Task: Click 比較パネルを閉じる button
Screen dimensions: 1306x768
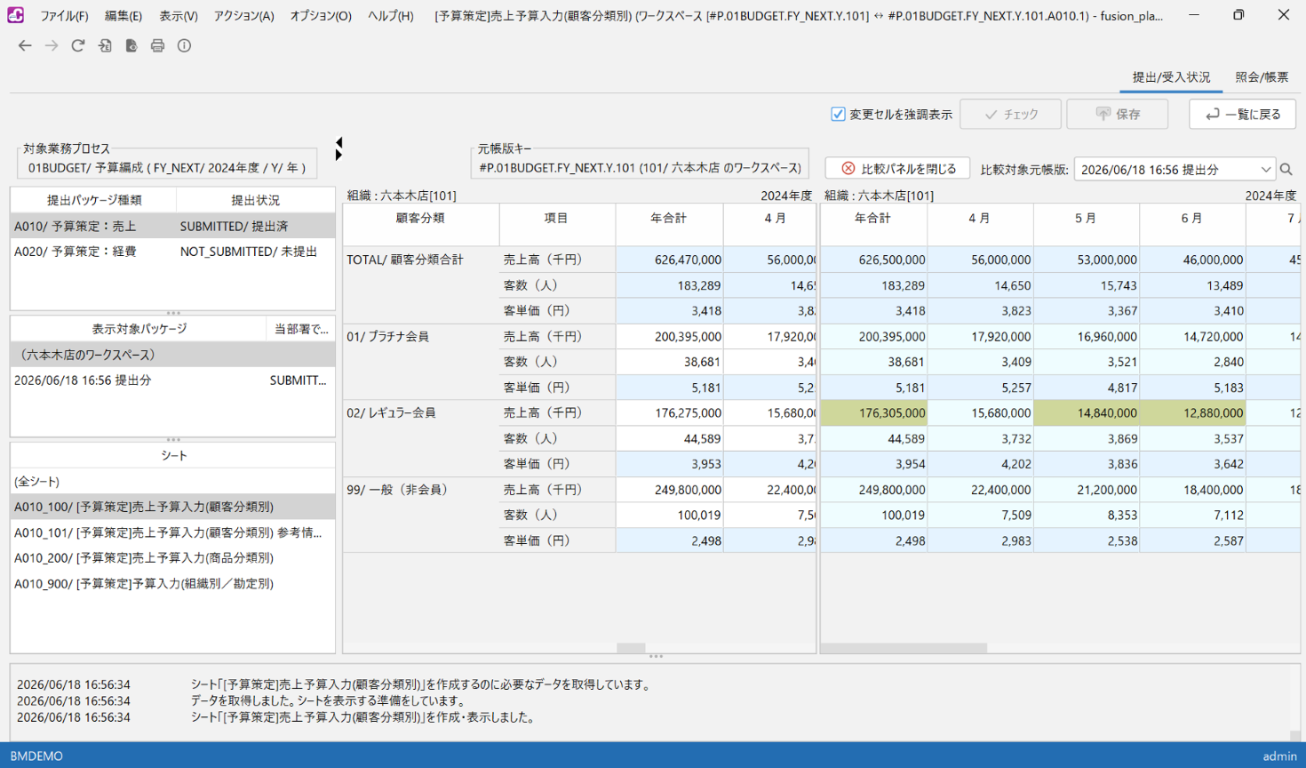Action: point(897,169)
